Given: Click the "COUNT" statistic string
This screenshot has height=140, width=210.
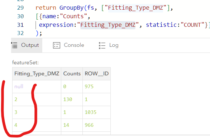Looking at the screenshot, I should (x=192, y=25).
